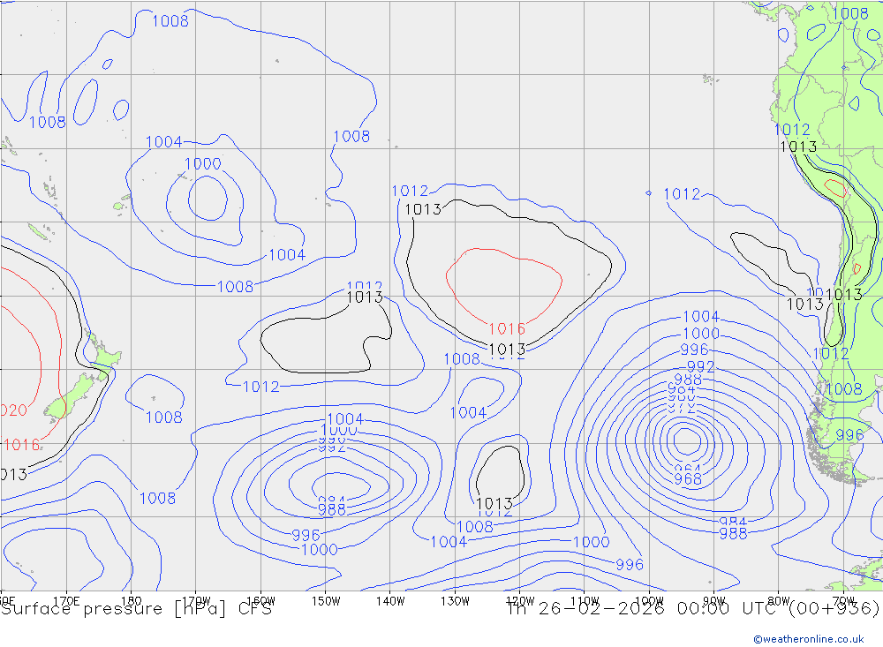
Task: Click the 992 label in the deep eastern low
Action: (700, 367)
